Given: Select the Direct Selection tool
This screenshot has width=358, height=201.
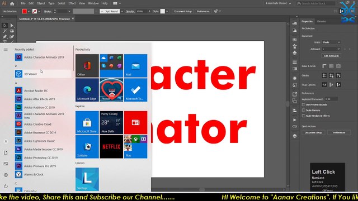Looking at the screenshot, I should (x=12, y=26).
